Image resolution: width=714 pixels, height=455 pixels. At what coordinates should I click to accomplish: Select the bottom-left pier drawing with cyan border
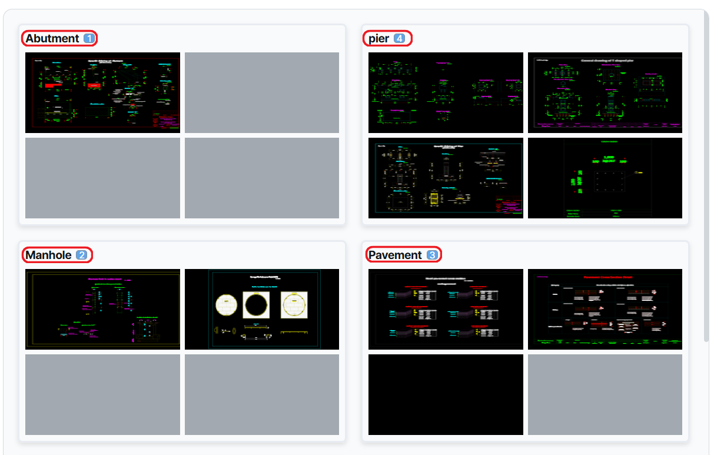pos(446,178)
